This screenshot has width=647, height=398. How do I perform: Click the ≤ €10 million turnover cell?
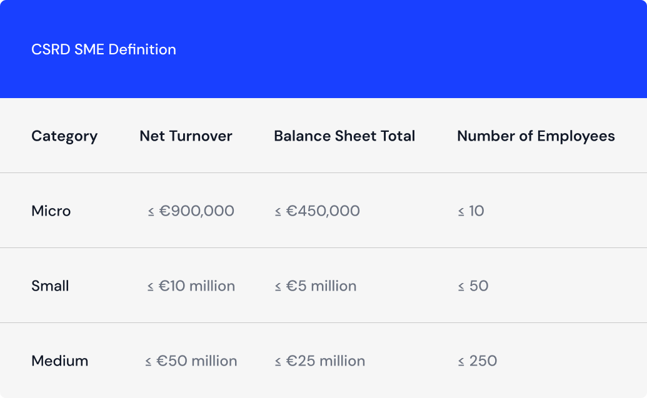click(x=191, y=286)
